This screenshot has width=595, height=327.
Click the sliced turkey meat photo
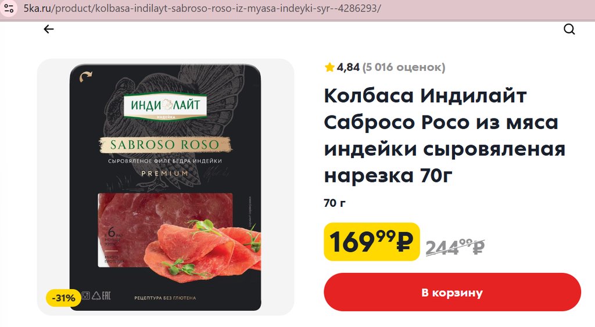pyautogui.click(x=179, y=236)
